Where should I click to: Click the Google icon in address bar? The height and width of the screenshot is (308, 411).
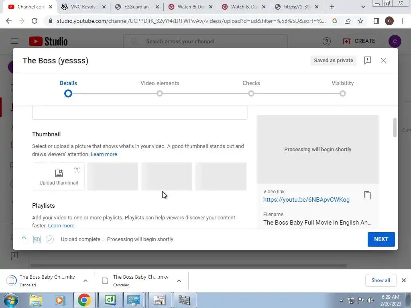[334, 21]
